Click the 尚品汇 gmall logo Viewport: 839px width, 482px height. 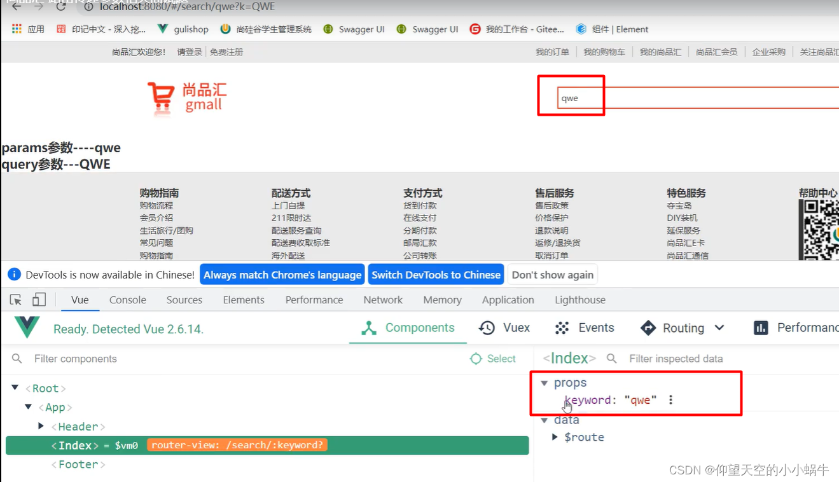[187, 99]
